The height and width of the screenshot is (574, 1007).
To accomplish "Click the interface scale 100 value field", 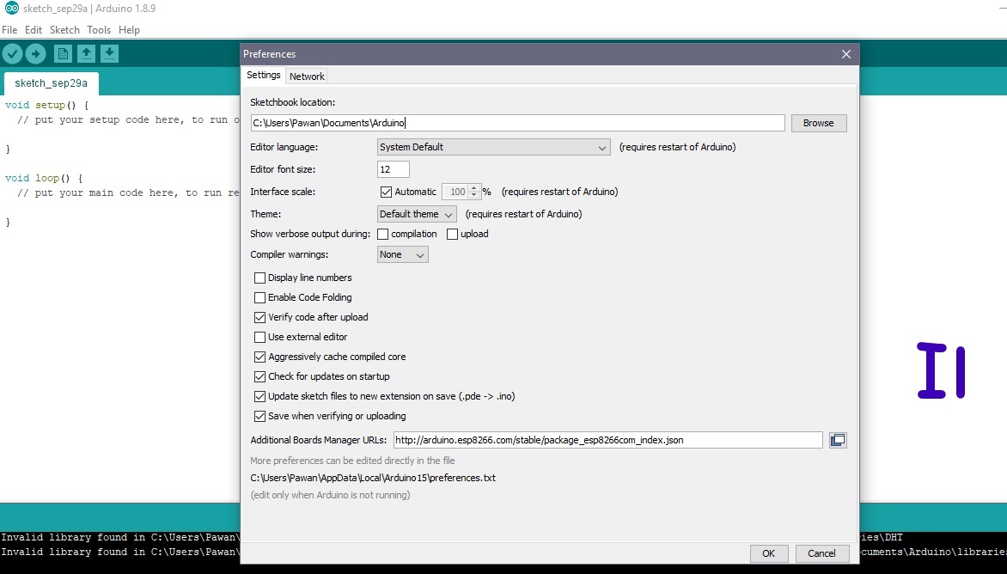I will pos(456,192).
